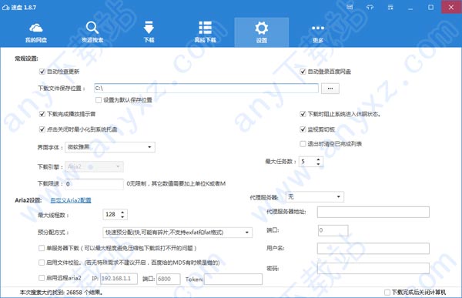Image resolution: width=462 pixels, height=298 pixels.
Task: Enable 设置为默认保存位置 checkbox
Action: pyautogui.click(x=99, y=100)
